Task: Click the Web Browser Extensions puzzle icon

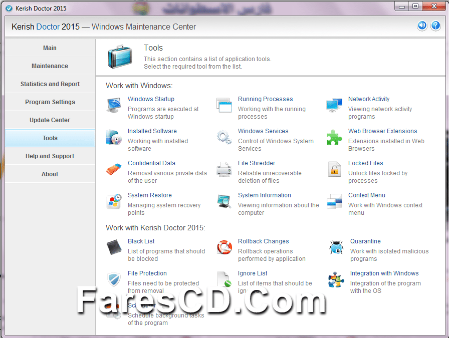Action: pos(334,137)
